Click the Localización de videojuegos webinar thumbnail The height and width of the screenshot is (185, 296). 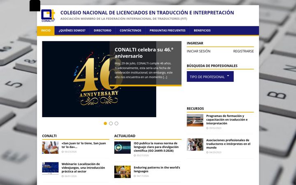(x=50, y=168)
